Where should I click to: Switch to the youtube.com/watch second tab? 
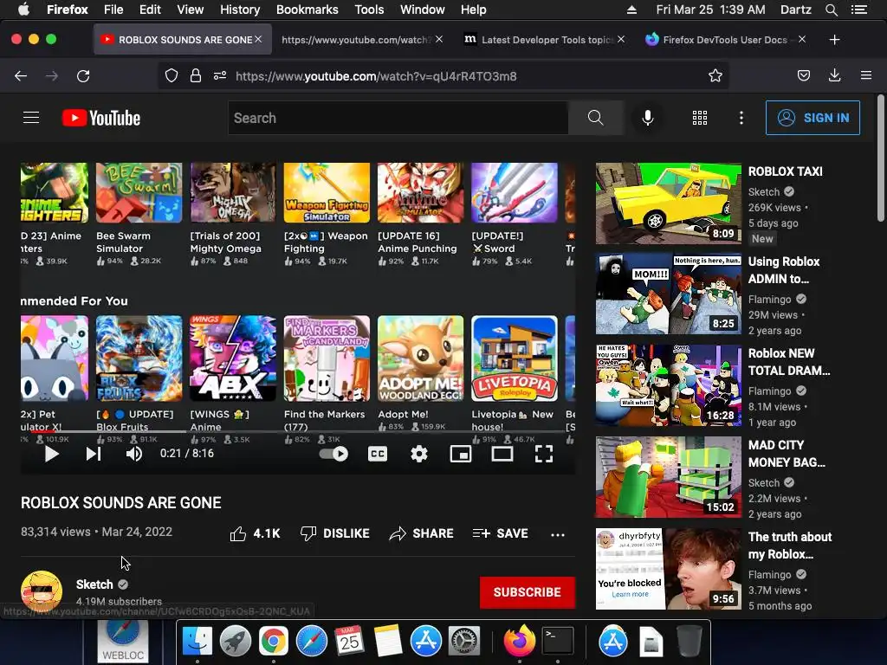click(362, 40)
